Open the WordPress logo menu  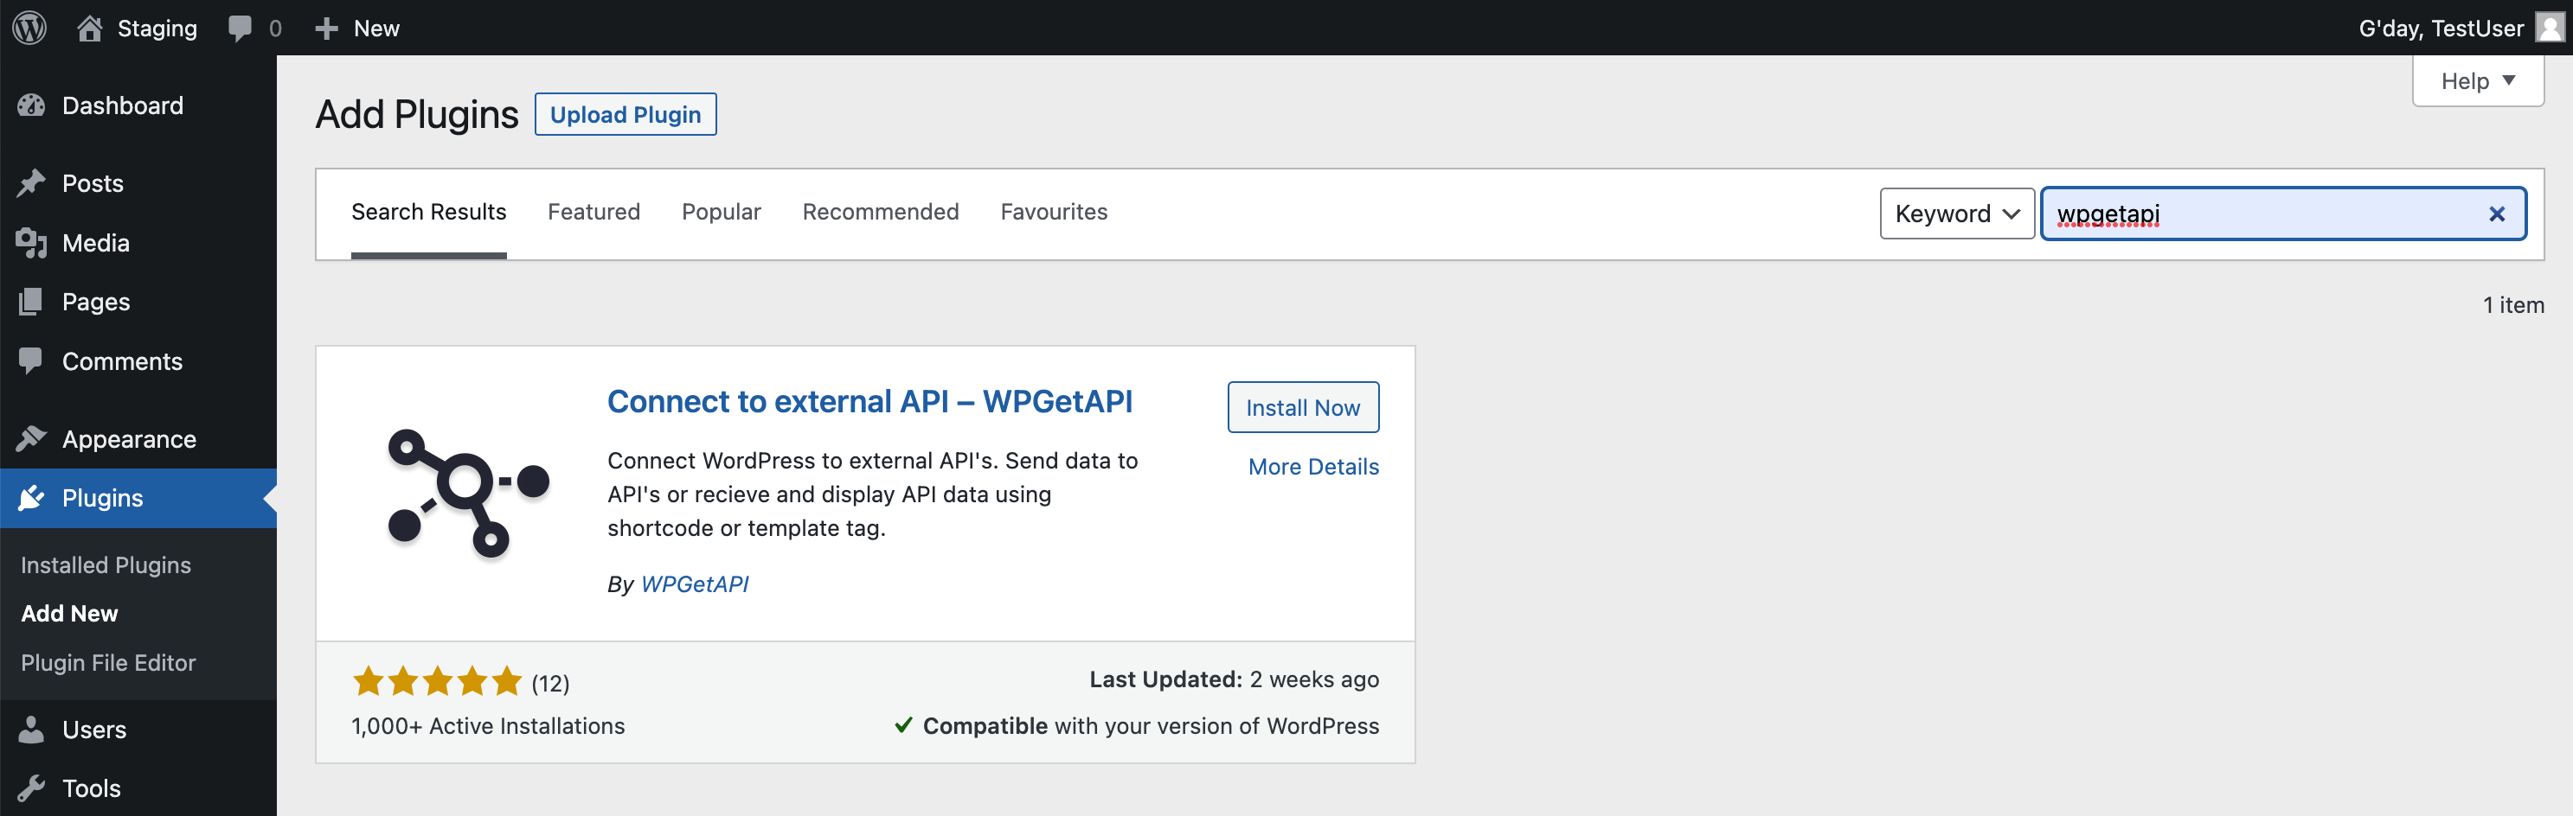tap(30, 27)
